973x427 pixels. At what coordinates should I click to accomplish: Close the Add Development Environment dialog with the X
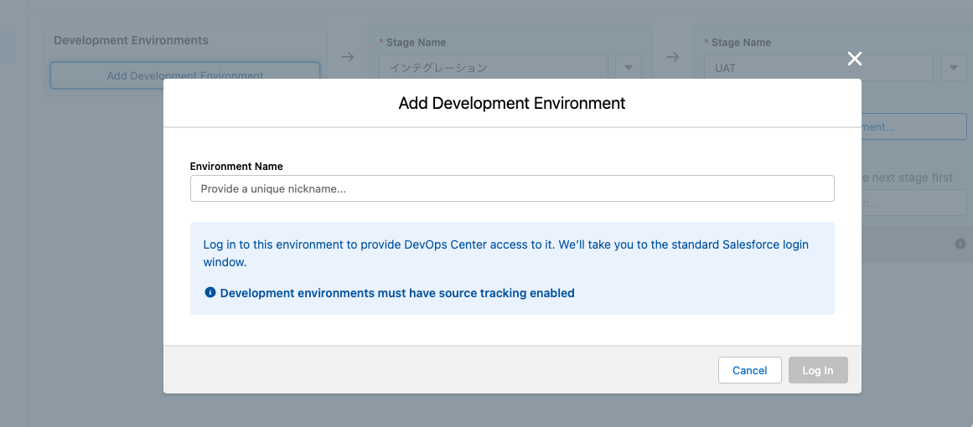click(x=854, y=59)
